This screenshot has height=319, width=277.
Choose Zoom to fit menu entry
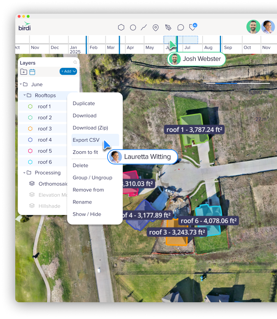pos(85,152)
